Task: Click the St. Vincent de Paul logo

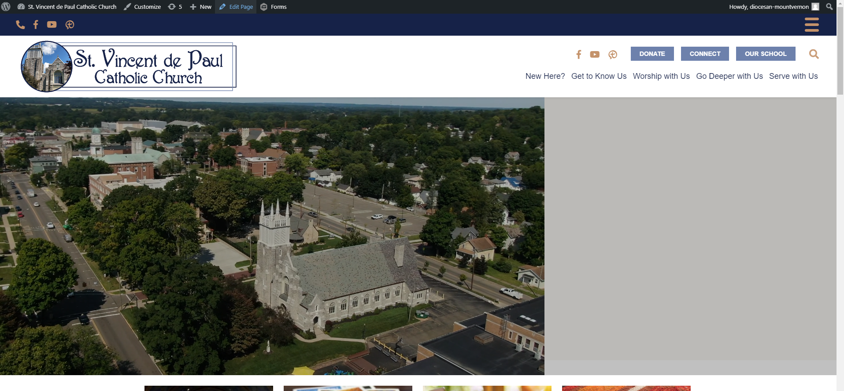Action: tap(128, 66)
